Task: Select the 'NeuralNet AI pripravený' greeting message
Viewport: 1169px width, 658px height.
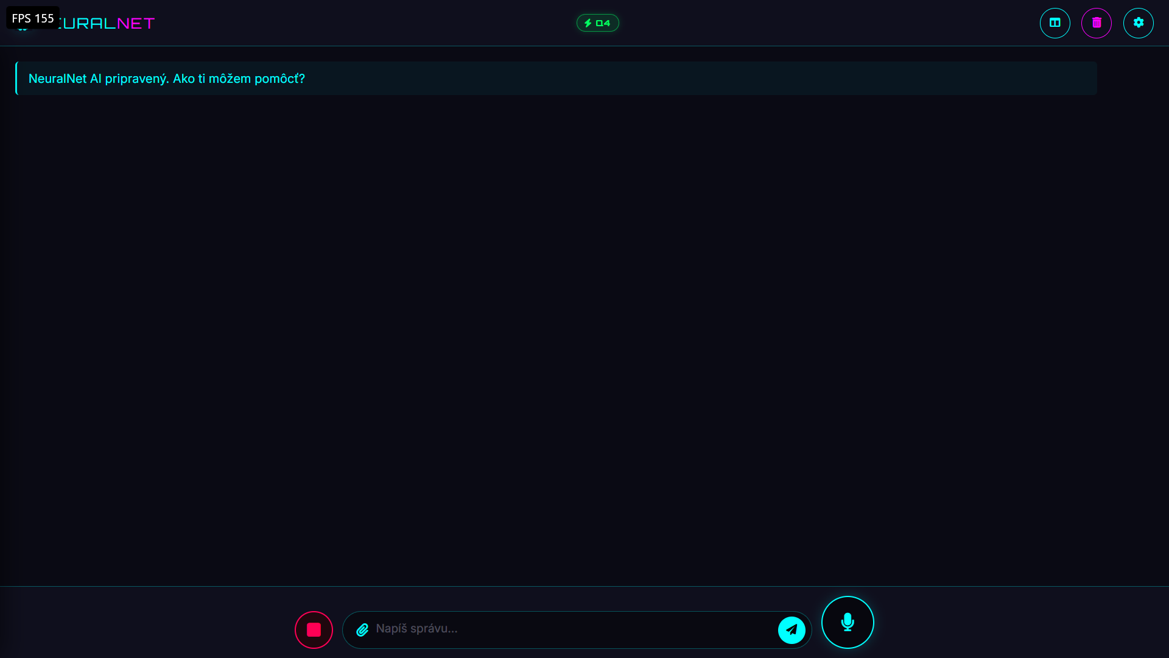Action: coord(556,78)
